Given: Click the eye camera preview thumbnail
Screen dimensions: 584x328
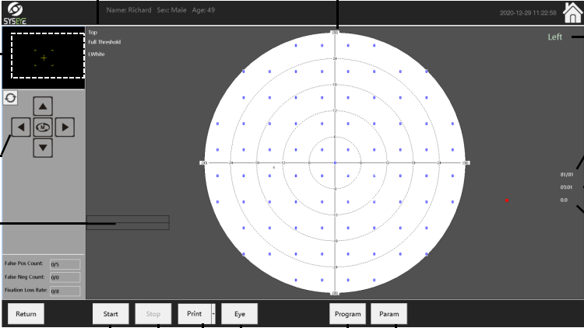Looking at the screenshot, I should point(43,58).
